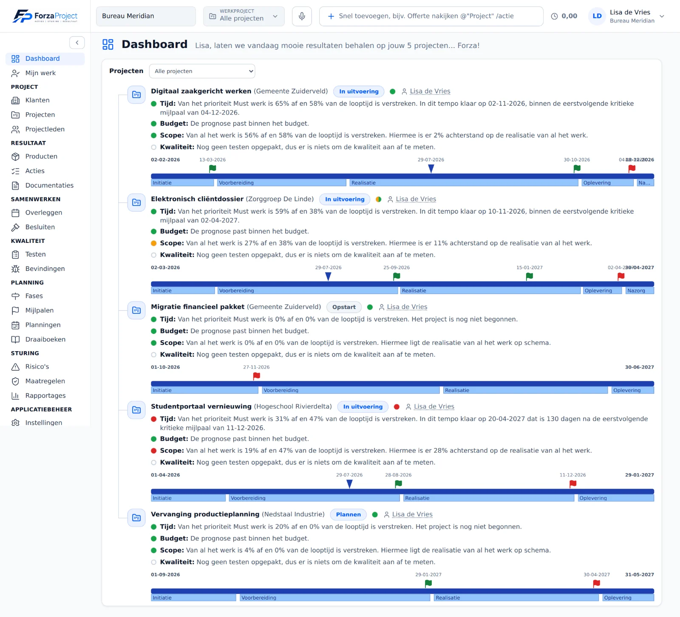The height and width of the screenshot is (617, 680).
Task: Collapse the sidebar with the chevron button
Action: click(77, 42)
